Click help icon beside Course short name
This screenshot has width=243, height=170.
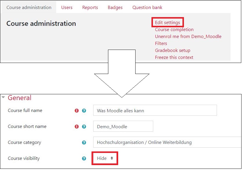pos(84,126)
